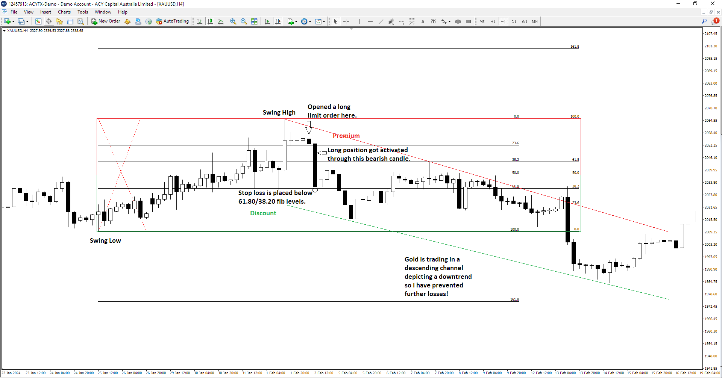
Task: Open the Insert menu
Action: coord(46,12)
